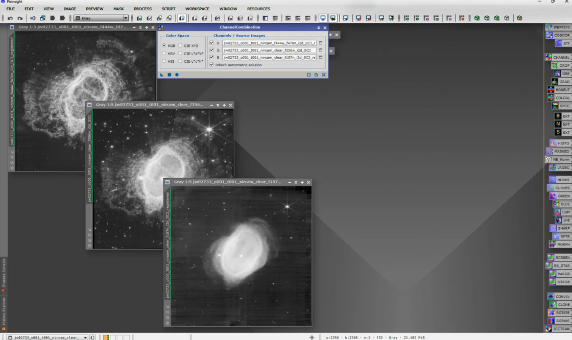Open the BXT process icon
Screen dimensions: 572x340
click(562, 116)
